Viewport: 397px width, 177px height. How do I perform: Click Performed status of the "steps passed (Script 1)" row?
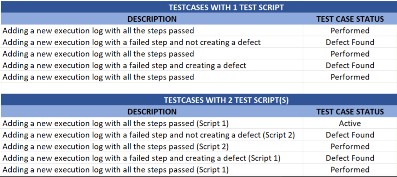(x=350, y=170)
